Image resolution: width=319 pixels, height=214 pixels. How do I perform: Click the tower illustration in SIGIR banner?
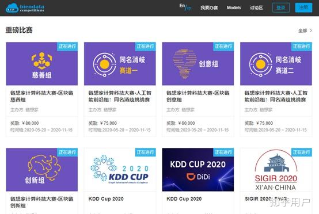click(276, 163)
